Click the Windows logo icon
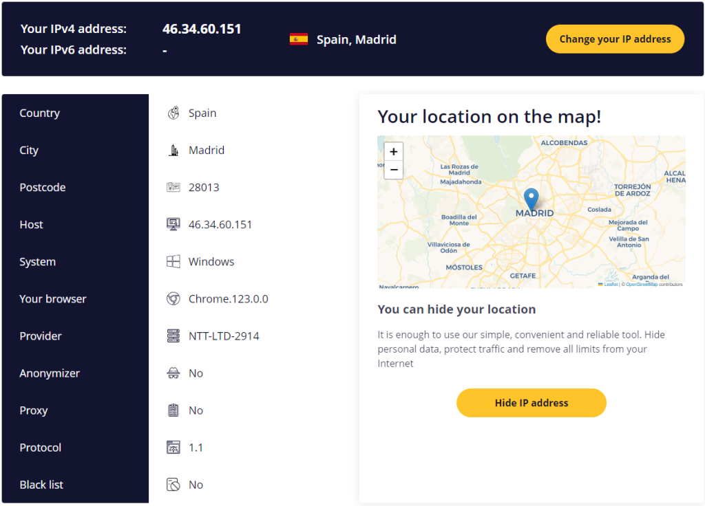Image resolution: width=705 pixels, height=506 pixels. point(173,261)
